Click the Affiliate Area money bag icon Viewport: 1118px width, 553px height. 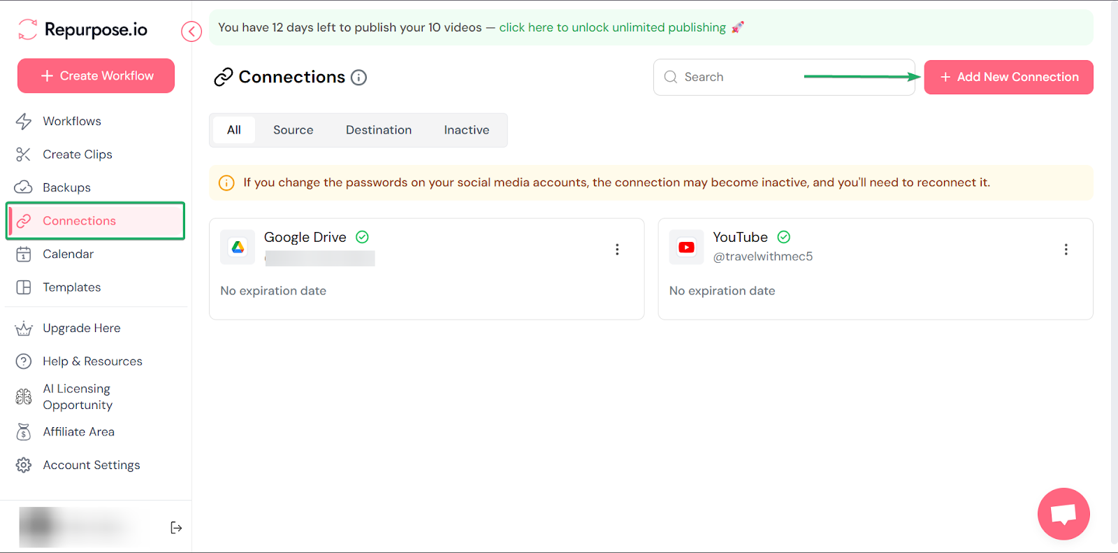(x=24, y=432)
